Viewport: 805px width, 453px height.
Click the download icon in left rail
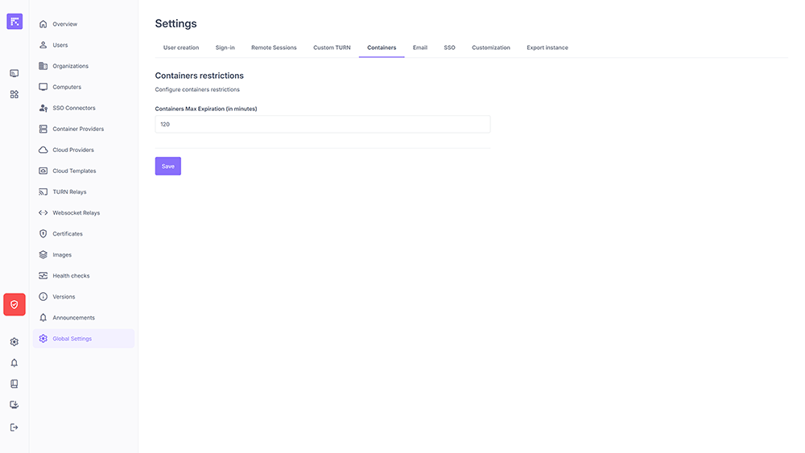[14, 405]
